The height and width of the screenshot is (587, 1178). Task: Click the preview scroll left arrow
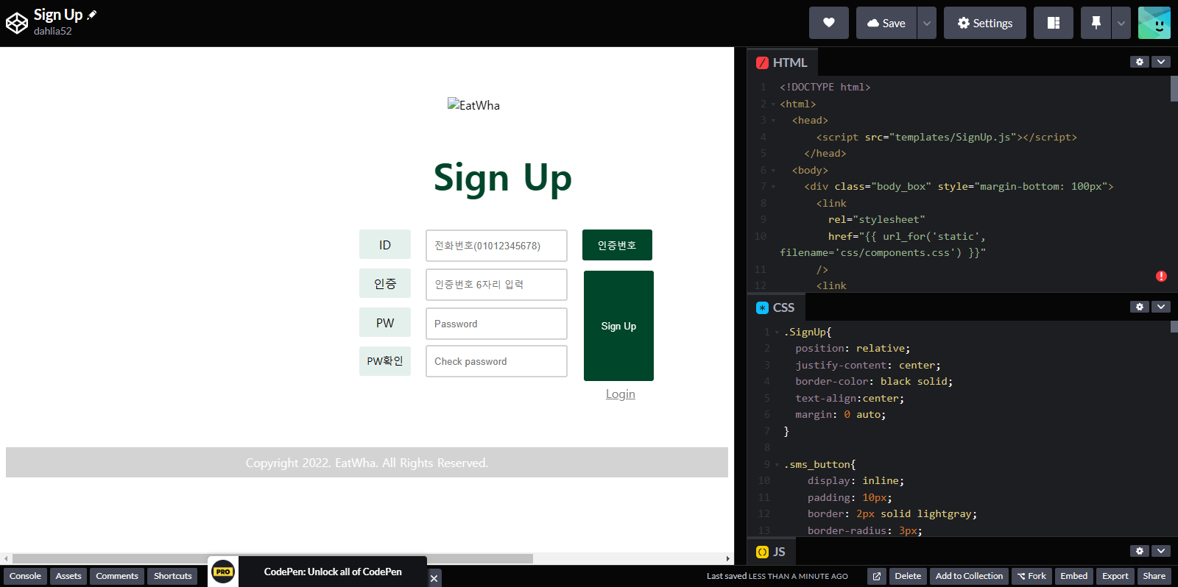coord(6,559)
